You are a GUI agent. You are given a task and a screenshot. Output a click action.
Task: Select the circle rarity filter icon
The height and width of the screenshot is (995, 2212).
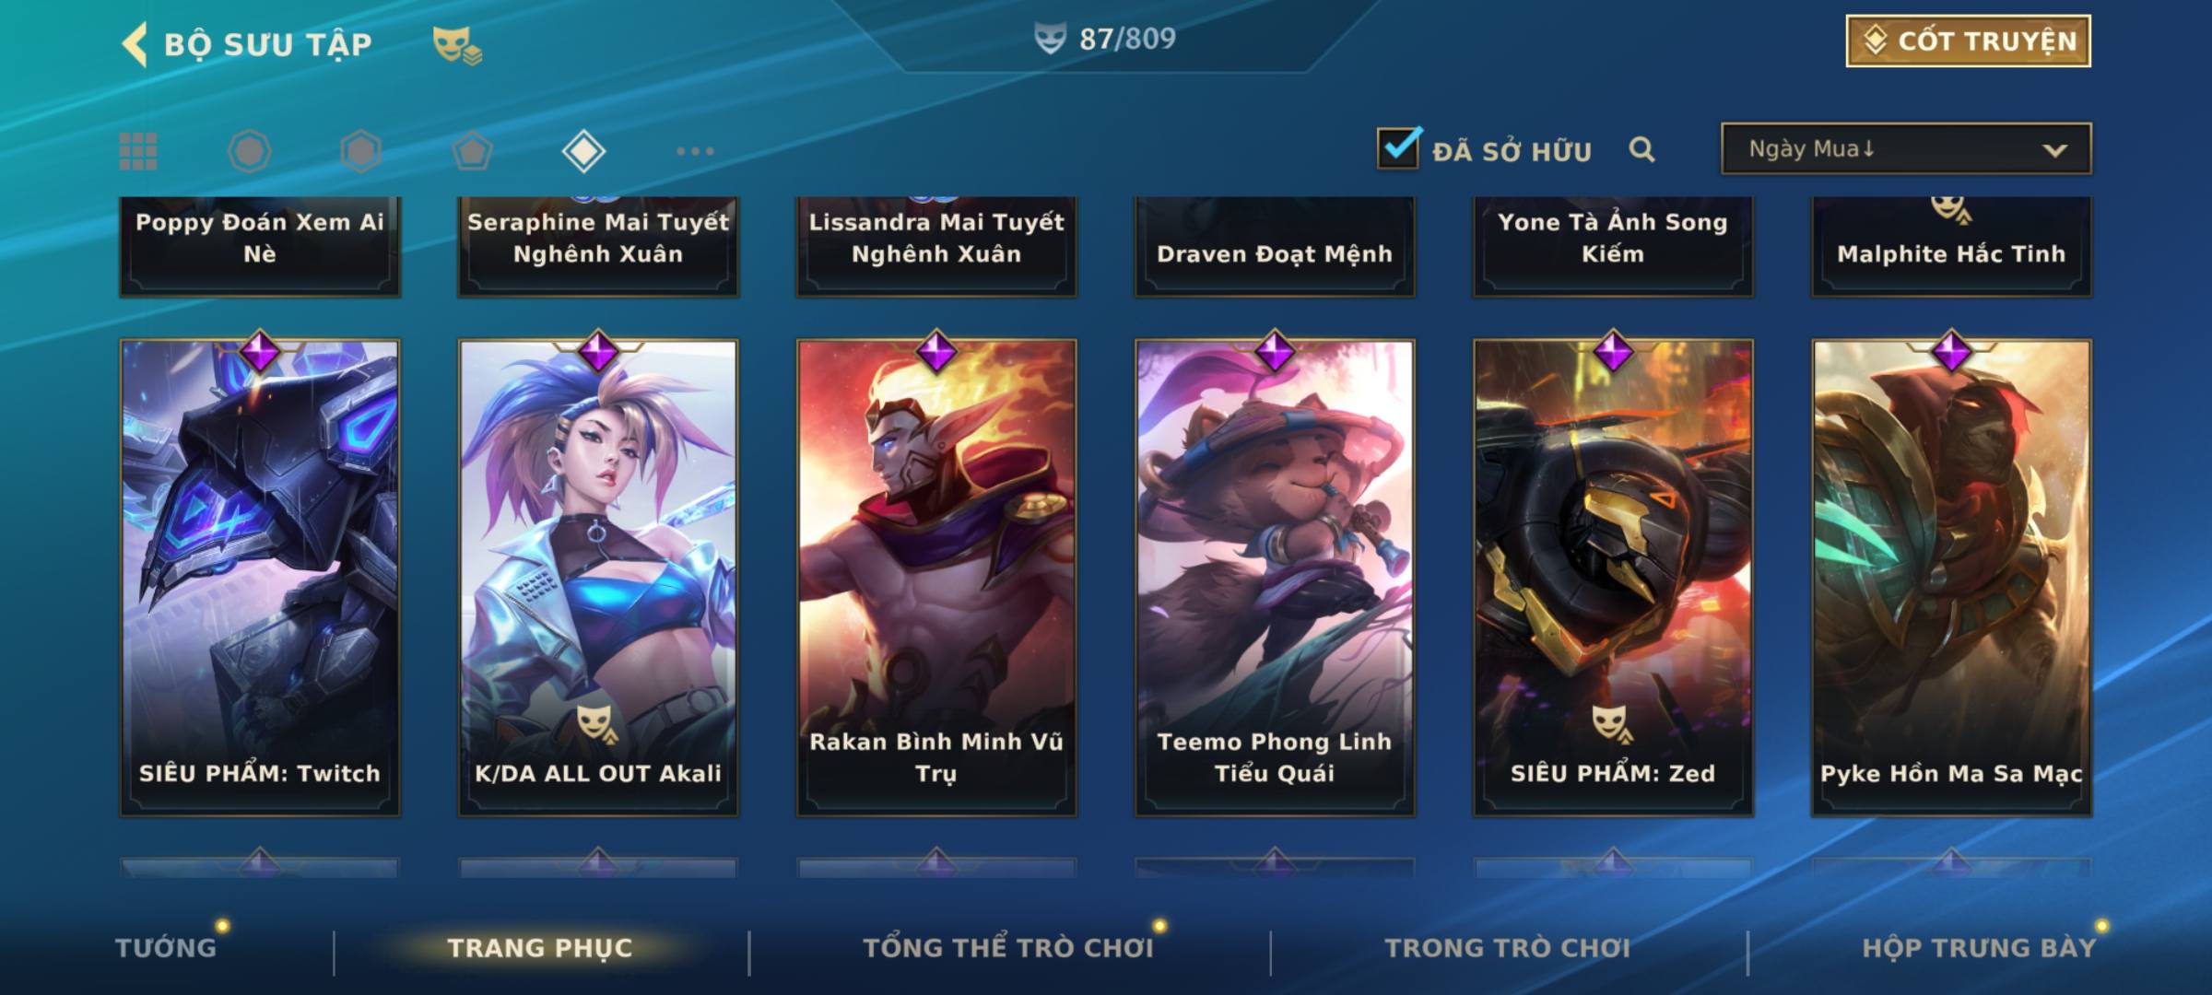coord(250,151)
